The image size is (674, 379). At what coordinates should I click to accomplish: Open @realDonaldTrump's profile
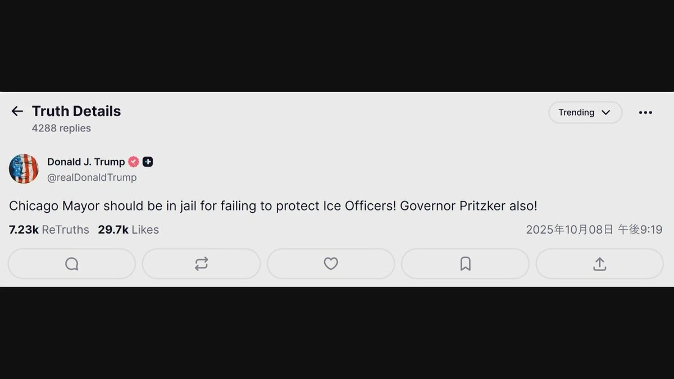pos(92,177)
